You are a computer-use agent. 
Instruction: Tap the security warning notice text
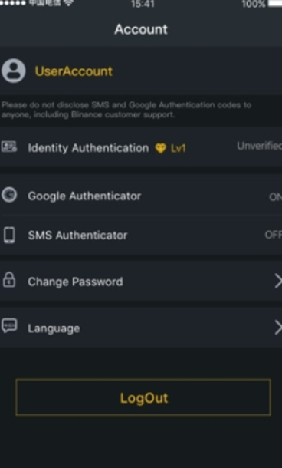[126, 110]
